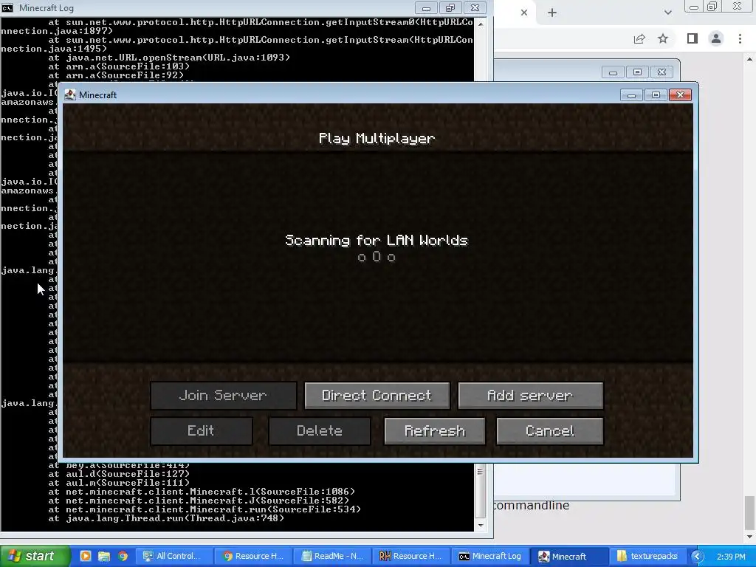Click Minecraft Log scrollbar up arrow
Image resolution: width=756 pixels, height=567 pixels.
pos(480,23)
